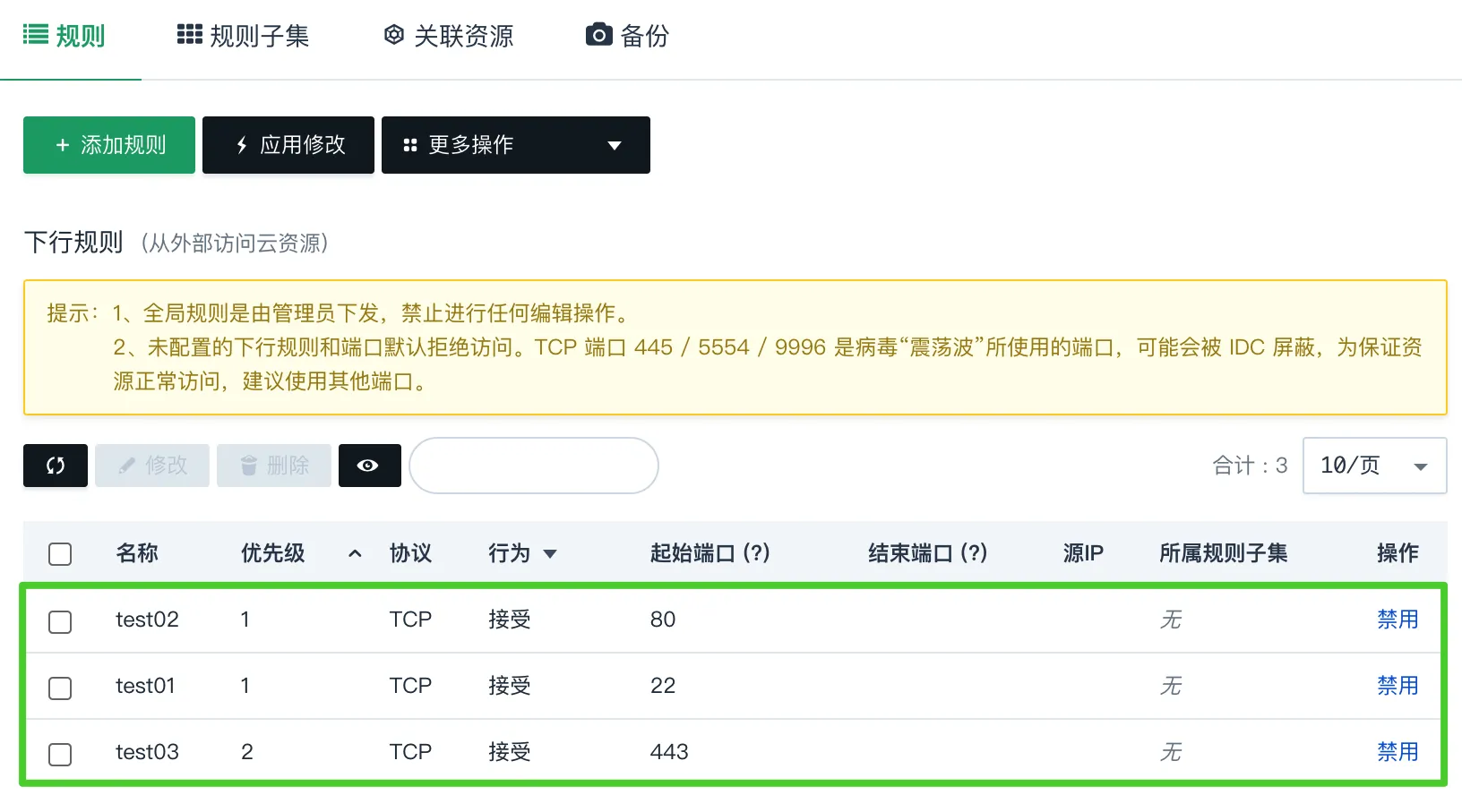Open the 10/页 page size dropdown
The width and height of the screenshot is (1462, 795).
(x=1375, y=466)
